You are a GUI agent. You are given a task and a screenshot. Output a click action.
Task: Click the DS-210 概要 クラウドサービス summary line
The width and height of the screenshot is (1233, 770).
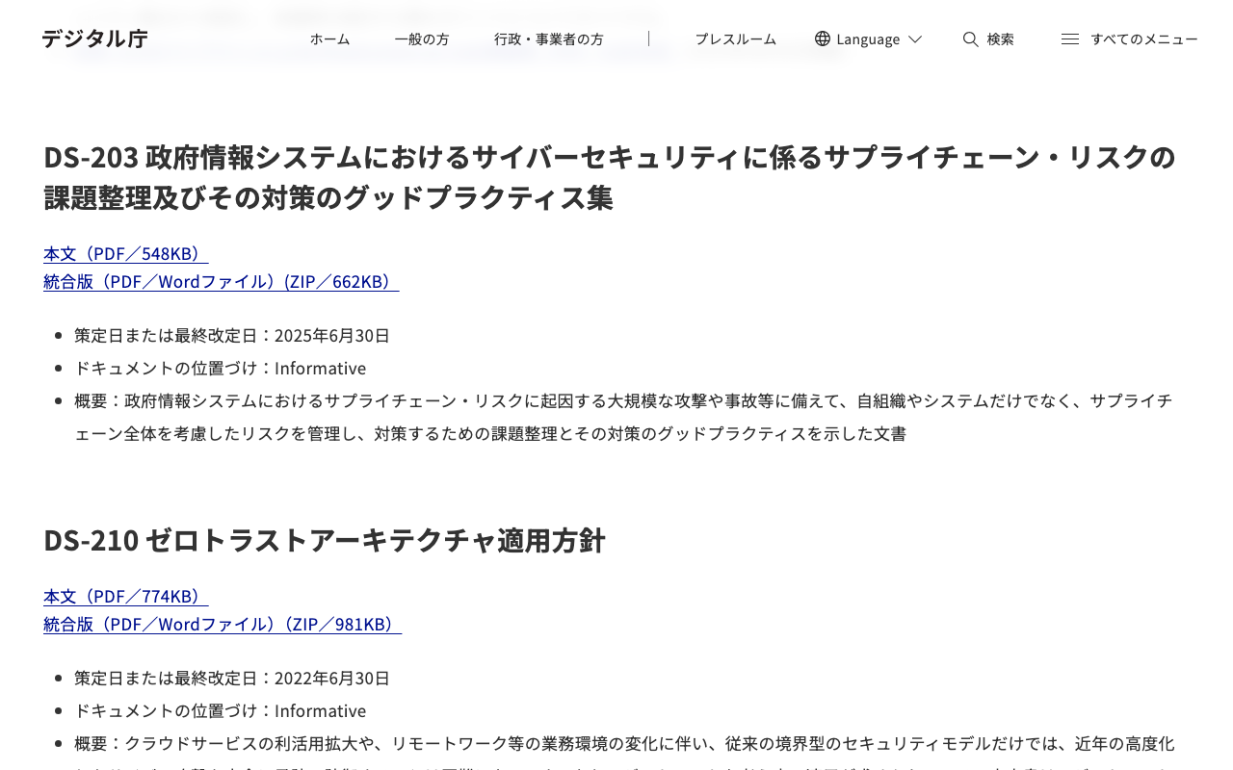pyautogui.click(x=624, y=743)
